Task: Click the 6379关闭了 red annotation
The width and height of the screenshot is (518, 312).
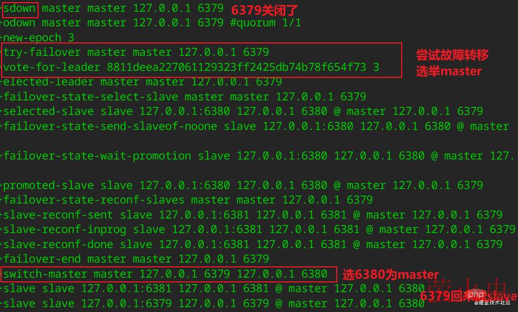Action: 264,10
